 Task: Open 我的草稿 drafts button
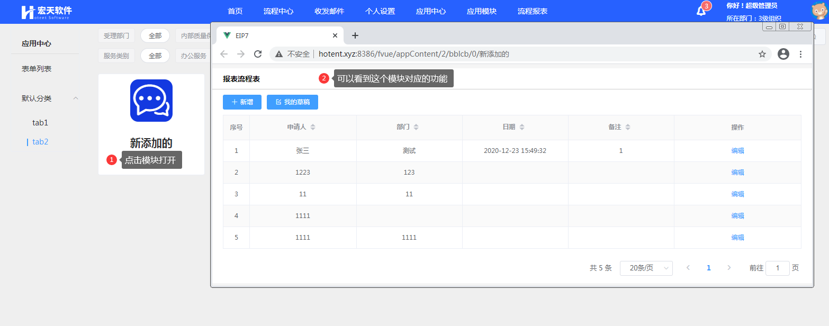292,102
